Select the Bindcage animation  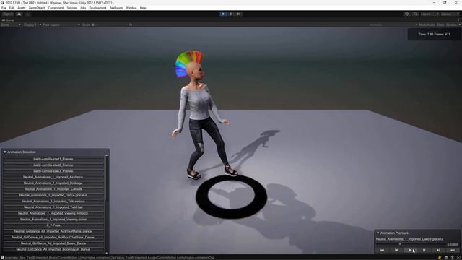coord(53,183)
